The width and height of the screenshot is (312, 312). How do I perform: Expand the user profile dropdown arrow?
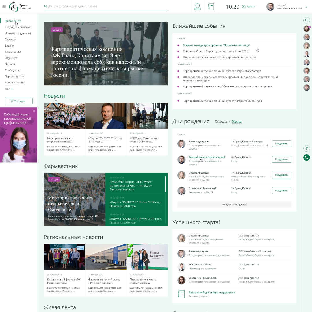pyautogui.click(x=307, y=7)
